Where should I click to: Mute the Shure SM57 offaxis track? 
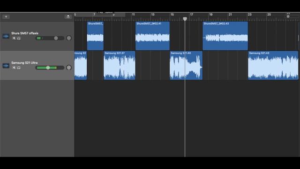pyautogui.click(x=14, y=38)
